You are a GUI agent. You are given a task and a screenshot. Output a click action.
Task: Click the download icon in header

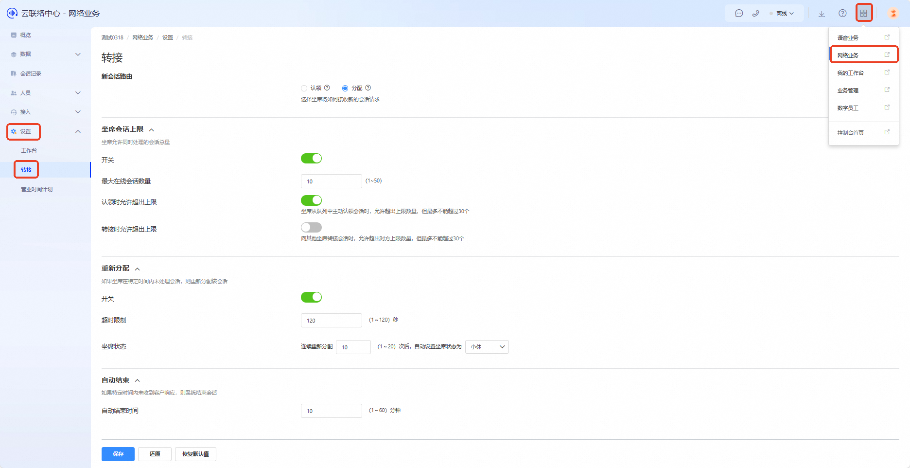pos(822,14)
